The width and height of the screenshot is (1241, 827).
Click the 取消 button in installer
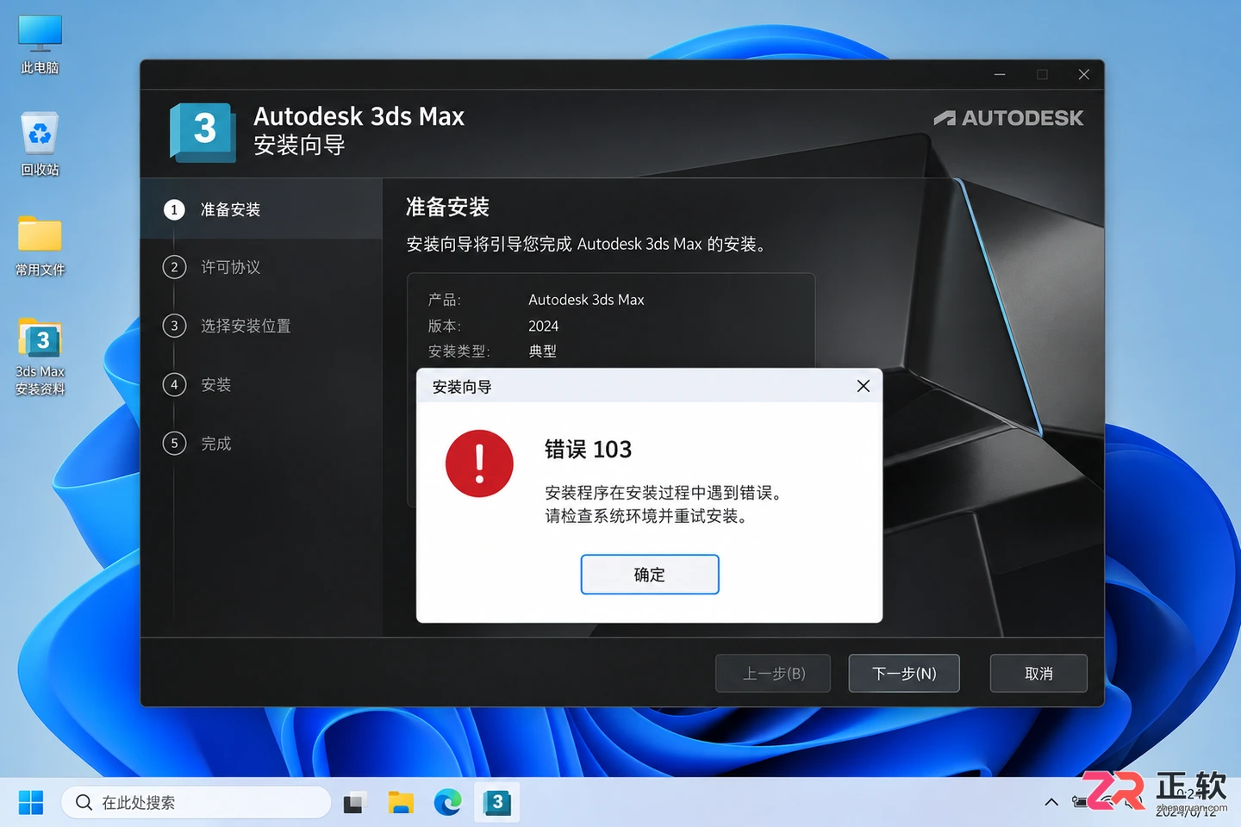[x=1038, y=674]
